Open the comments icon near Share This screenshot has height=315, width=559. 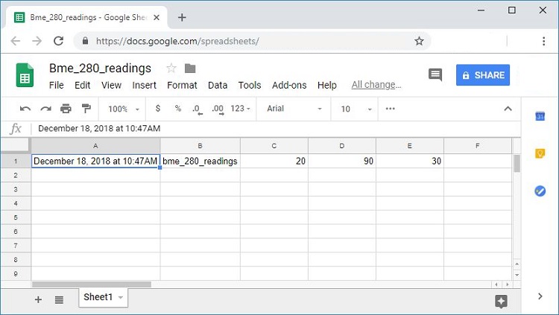click(x=435, y=75)
